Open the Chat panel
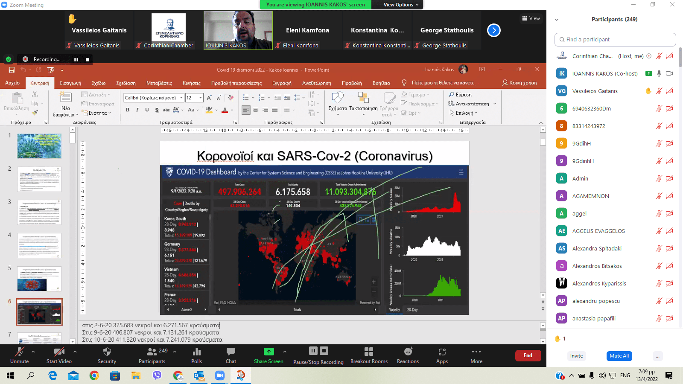683x384 pixels. (x=231, y=352)
